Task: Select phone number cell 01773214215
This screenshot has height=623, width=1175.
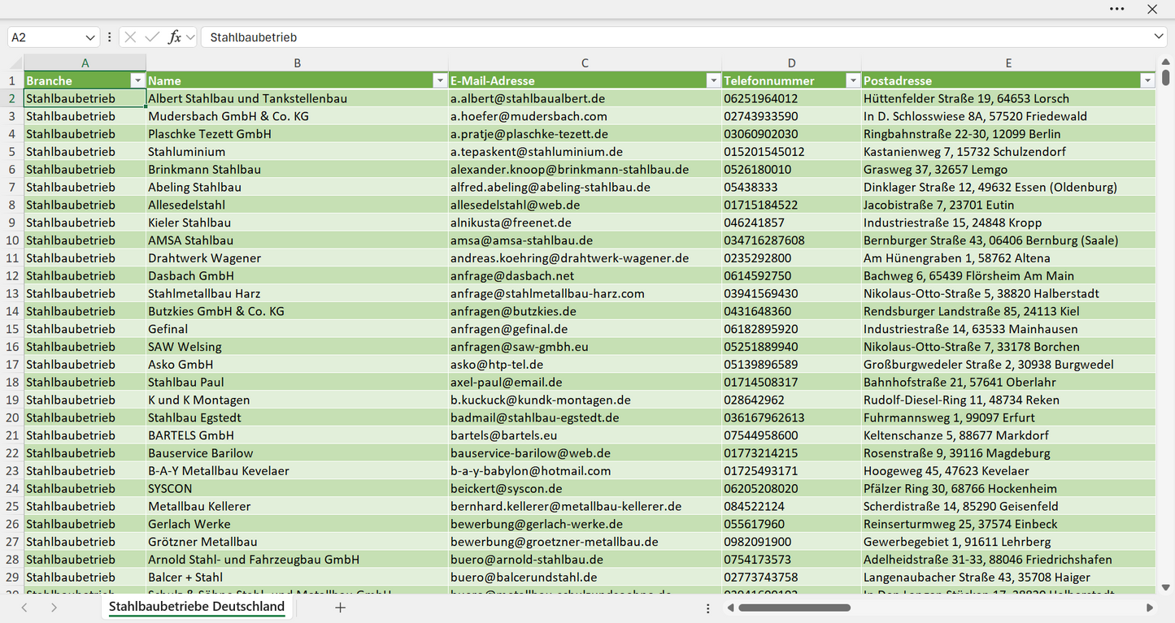Action: click(x=791, y=453)
